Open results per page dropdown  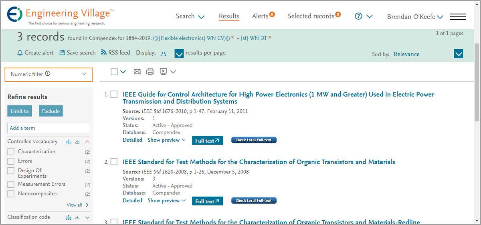pos(179,53)
